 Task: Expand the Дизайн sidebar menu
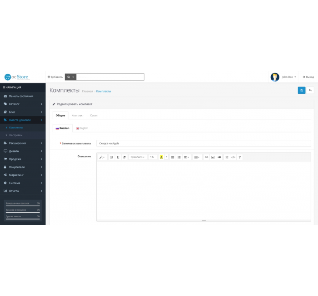[x=23, y=151]
